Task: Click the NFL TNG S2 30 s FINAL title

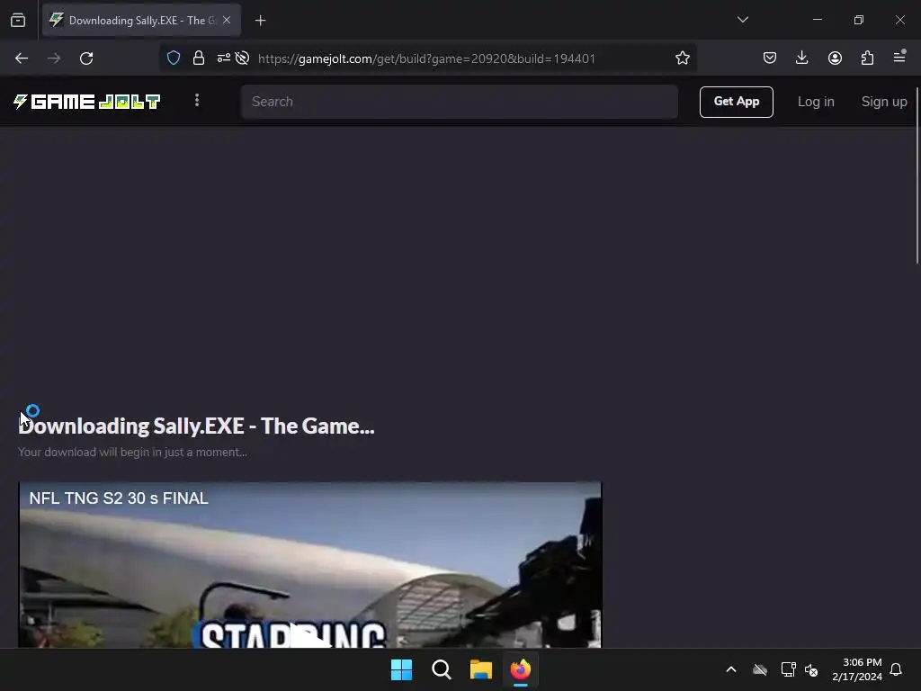Action: (119, 498)
